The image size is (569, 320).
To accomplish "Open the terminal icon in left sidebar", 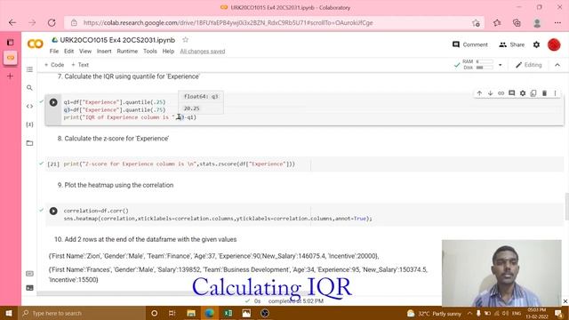I will 29,288.
